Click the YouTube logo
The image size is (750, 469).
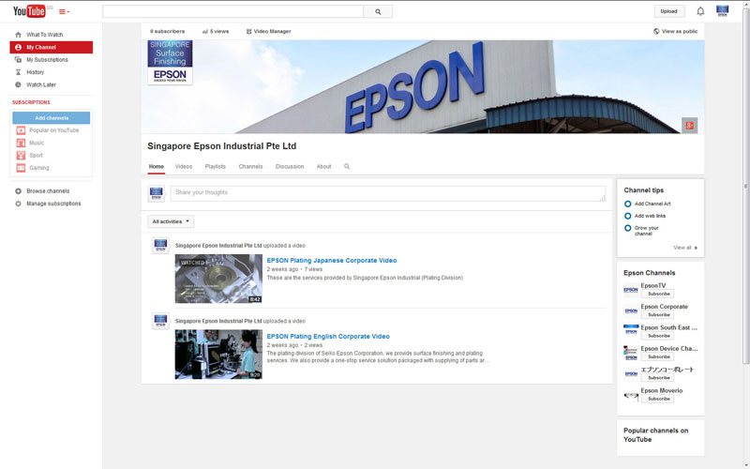[29, 11]
